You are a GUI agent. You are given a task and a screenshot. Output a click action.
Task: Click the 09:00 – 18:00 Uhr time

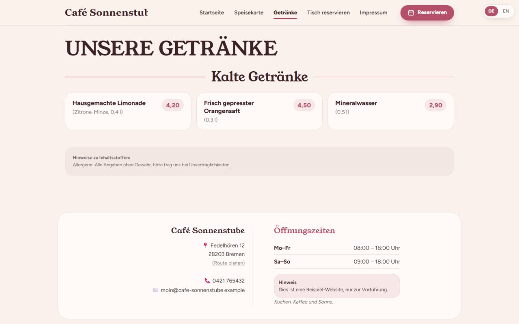click(377, 262)
